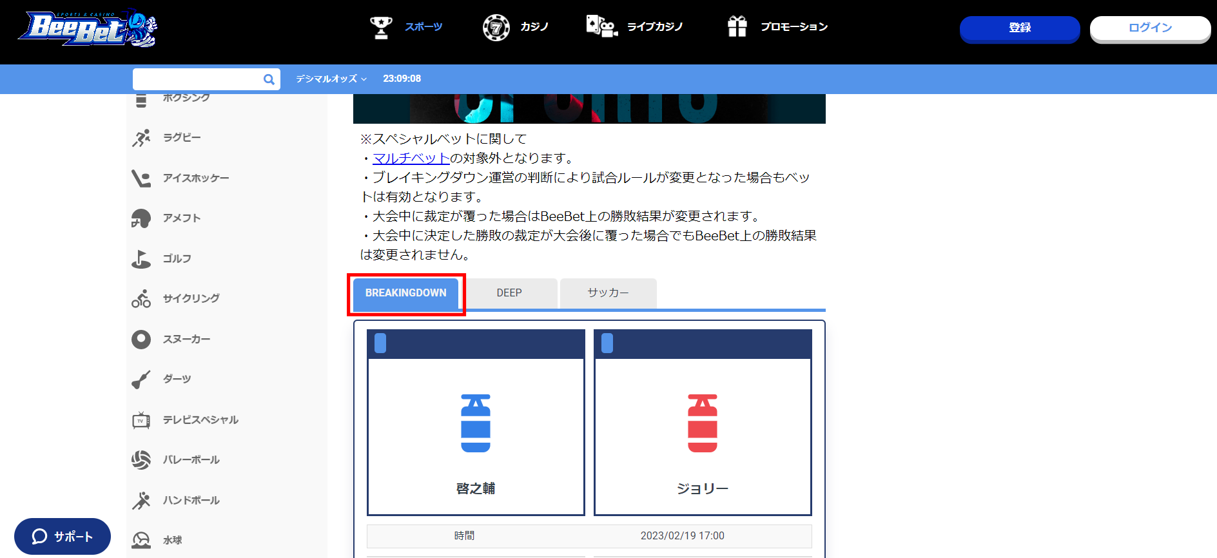This screenshot has width=1217, height=558.
Task: Click the volleyball icon
Action: pyautogui.click(x=141, y=459)
